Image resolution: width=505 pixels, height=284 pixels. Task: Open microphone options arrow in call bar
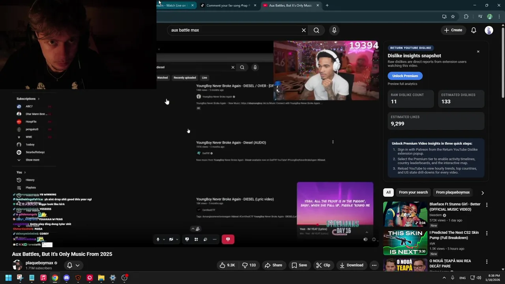[164, 239]
